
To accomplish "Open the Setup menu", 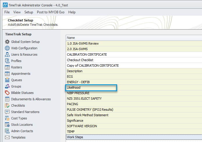I will 29,12.
